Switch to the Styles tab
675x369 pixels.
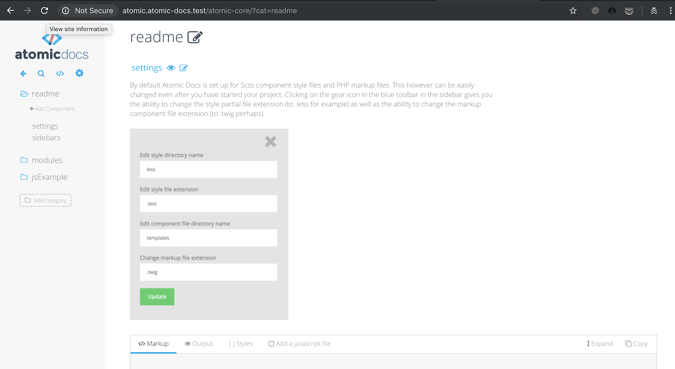[241, 344]
